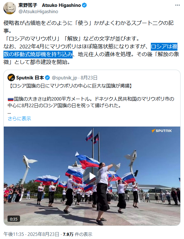Open the @sputnik_jp handle
Viewport: 184px width, 239px height.
tap(64, 78)
